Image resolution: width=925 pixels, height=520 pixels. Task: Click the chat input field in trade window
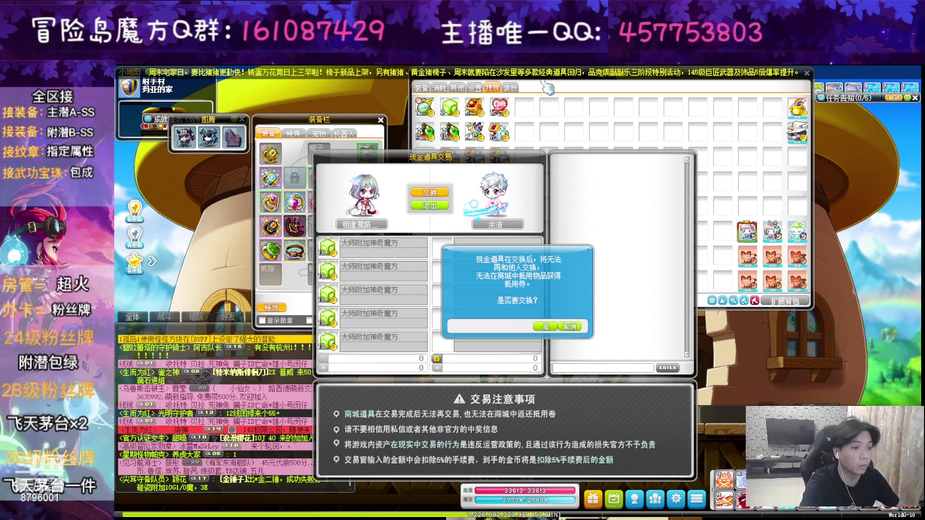[603, 368]
